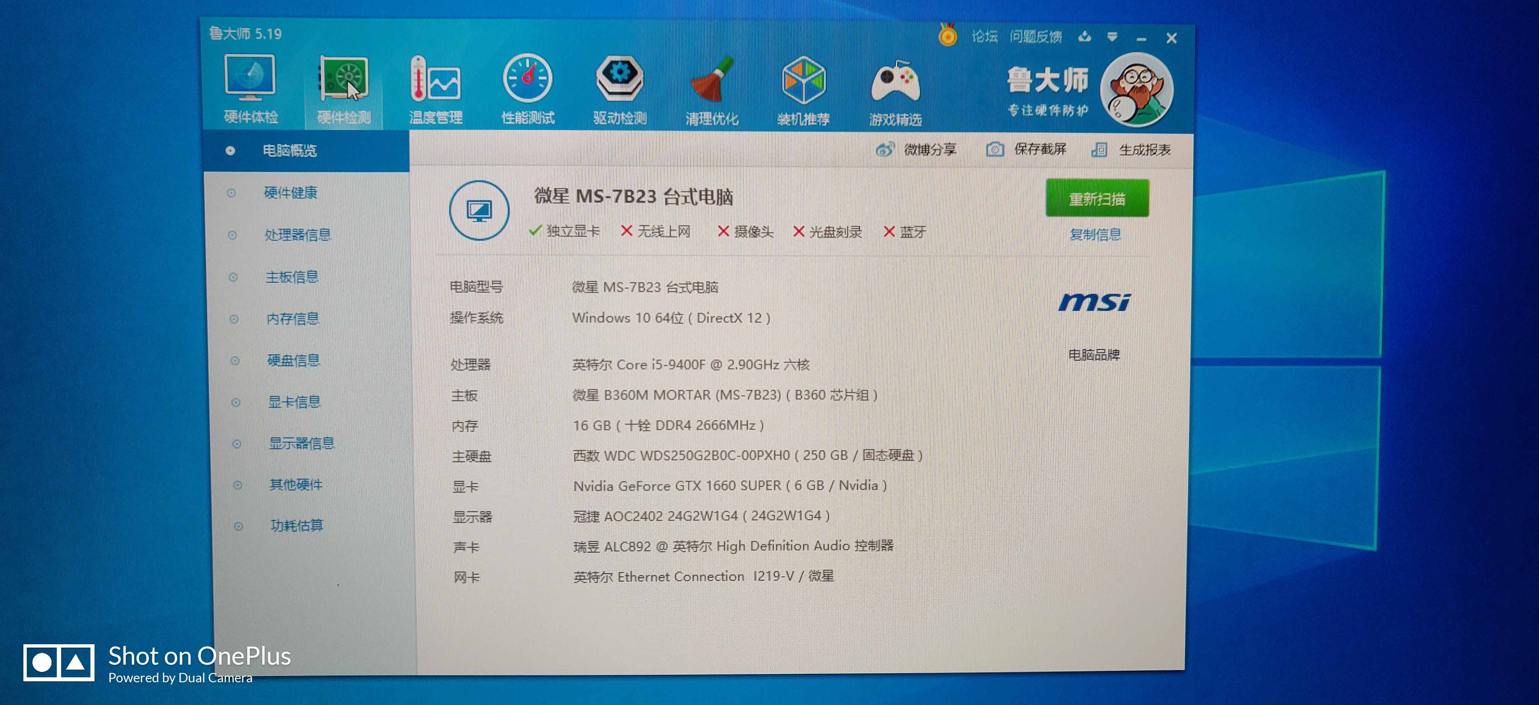Click the 光盘刻录 status indicator

(x=828, y=232)
